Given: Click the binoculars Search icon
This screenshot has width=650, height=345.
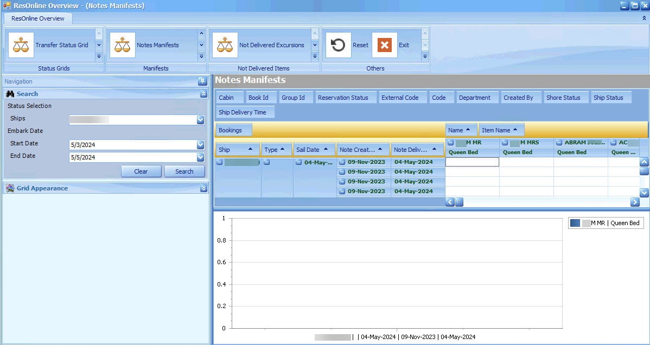Looking at the screenshot, I should [10, 94].
